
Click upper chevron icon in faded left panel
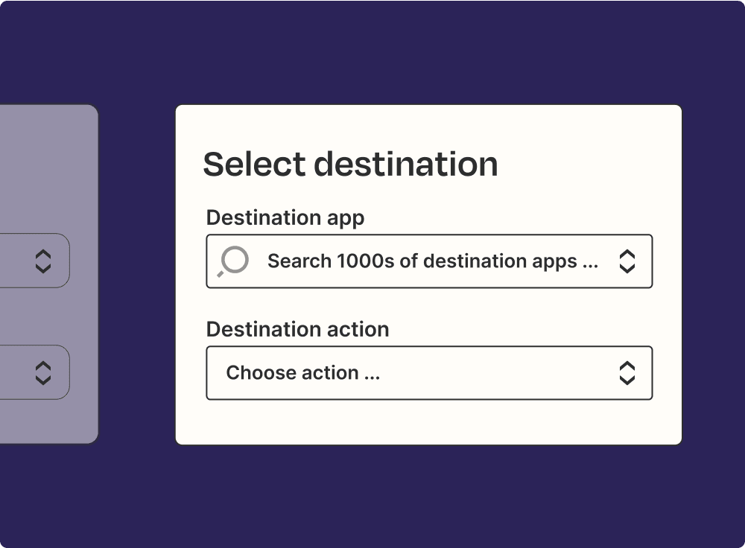point(43,261)
